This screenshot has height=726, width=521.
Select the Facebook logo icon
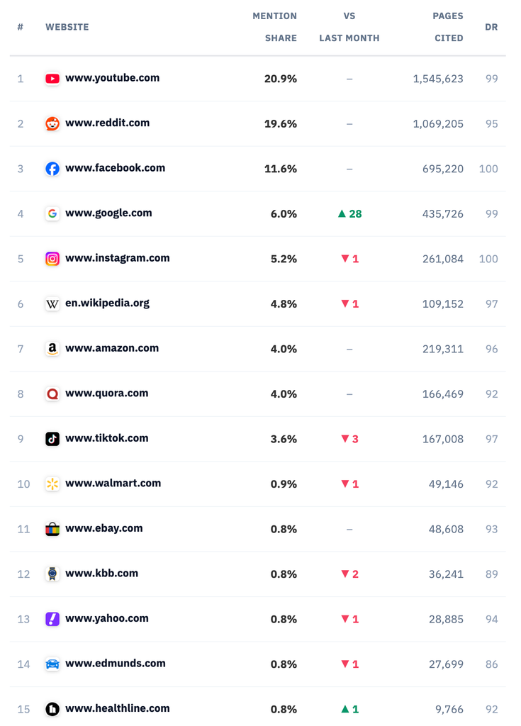[x=52, y=169]
